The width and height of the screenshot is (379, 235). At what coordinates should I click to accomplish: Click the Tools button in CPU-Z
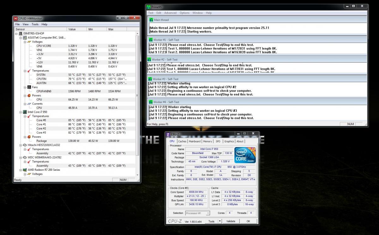tap(211, 221)
